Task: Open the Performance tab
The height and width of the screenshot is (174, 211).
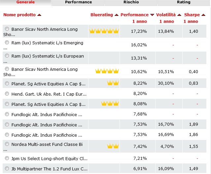Action: pos(79,2)
